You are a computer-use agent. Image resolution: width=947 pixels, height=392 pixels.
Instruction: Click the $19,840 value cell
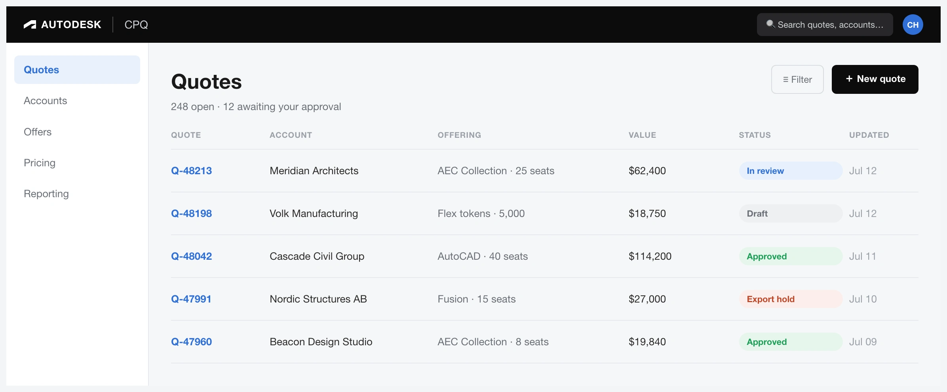pos(647,342)
